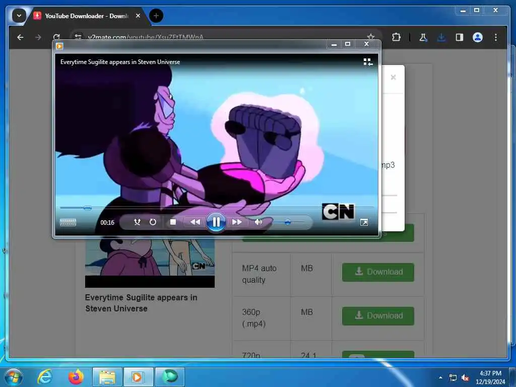
Task: Click the 'MP4 auto quality' table cell
Action: 262,275
